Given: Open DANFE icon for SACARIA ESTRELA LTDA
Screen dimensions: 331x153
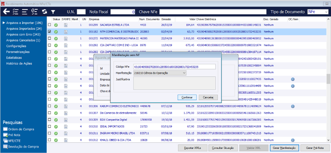Looking at the screenshot, I should point(66,25).
